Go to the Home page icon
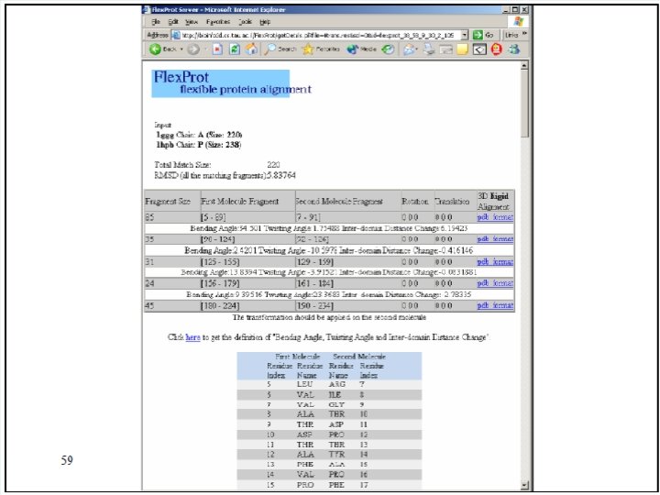The width and height of the screenshot is (660, 495). pyautogui.click(x=251, y=49)
